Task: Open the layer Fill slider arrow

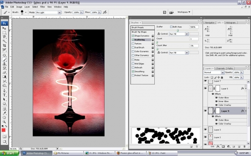Action: click(x=241, y=77)
